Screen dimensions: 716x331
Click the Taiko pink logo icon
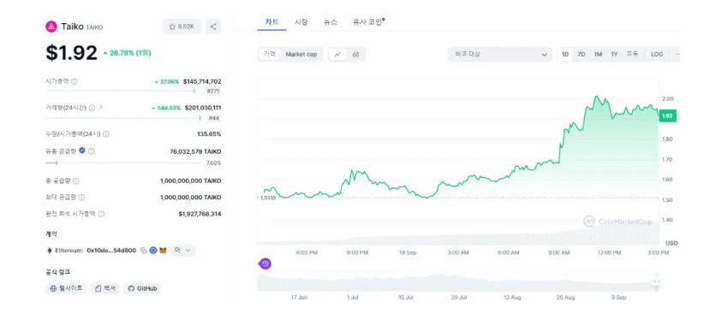click(x=51, y=27)
